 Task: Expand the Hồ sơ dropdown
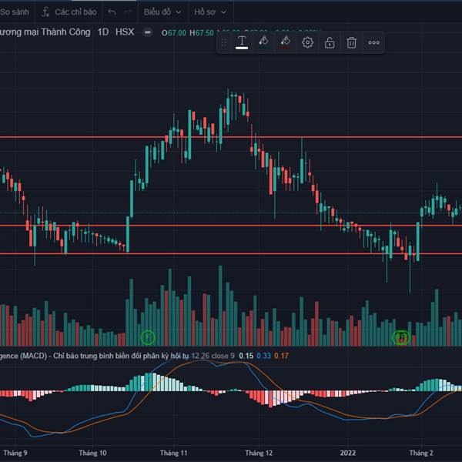[x=210, y=12]
